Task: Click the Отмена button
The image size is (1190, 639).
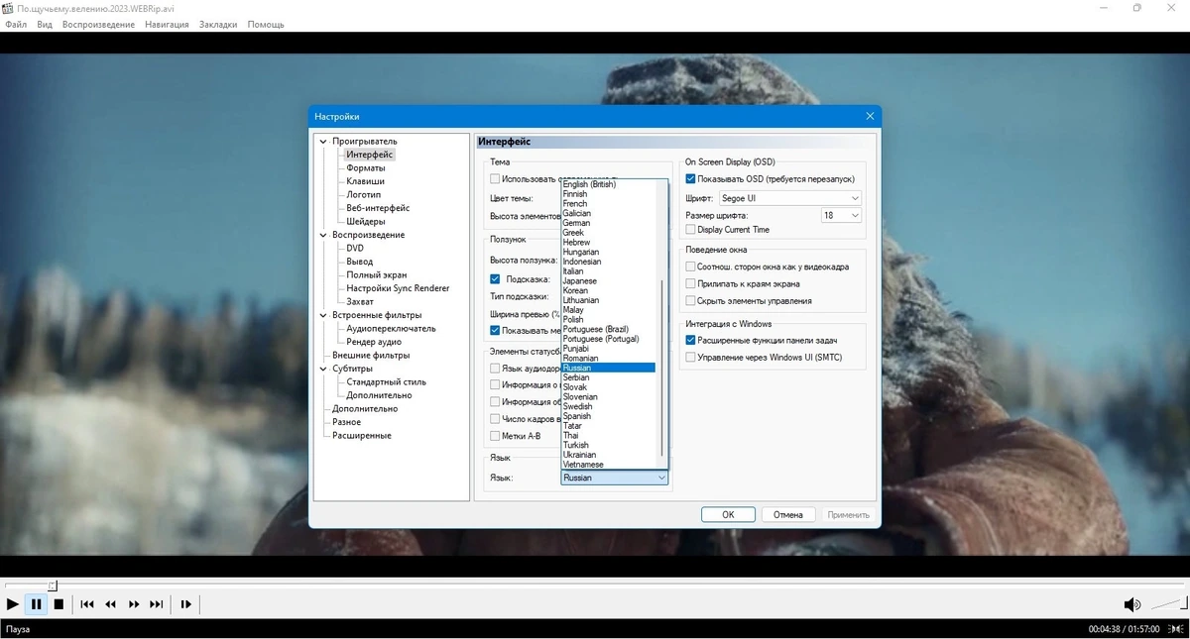Action: 788,515
